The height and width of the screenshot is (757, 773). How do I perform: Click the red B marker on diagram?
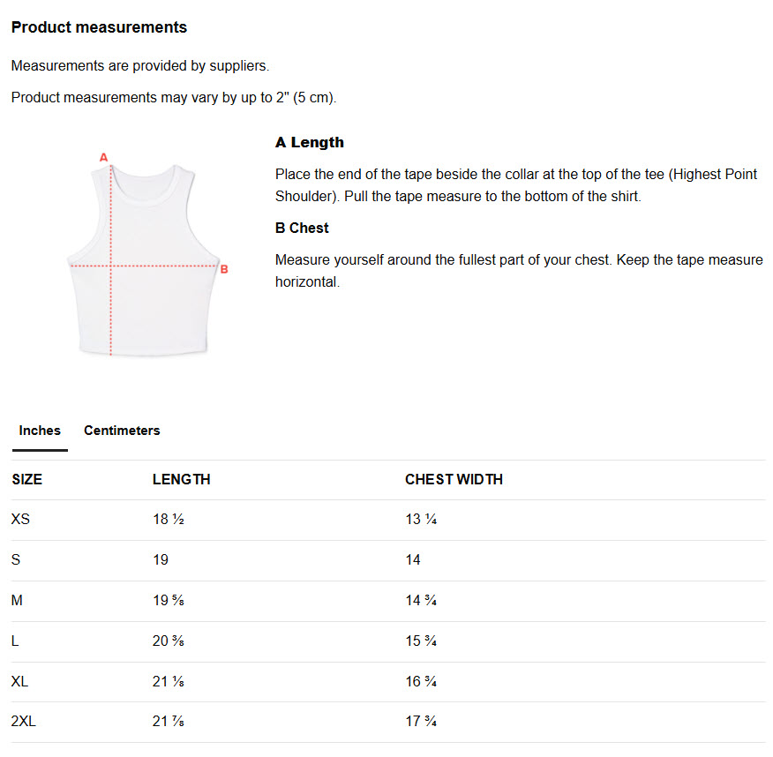(224, 270)
